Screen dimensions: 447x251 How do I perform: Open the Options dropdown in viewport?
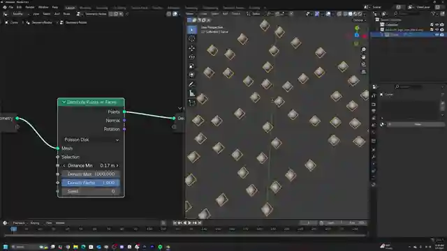(x=359, y=20)
